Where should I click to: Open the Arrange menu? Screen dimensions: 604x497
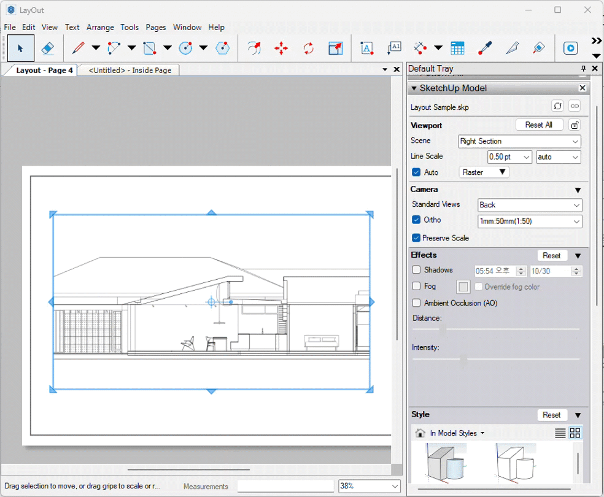pos(100,28)
